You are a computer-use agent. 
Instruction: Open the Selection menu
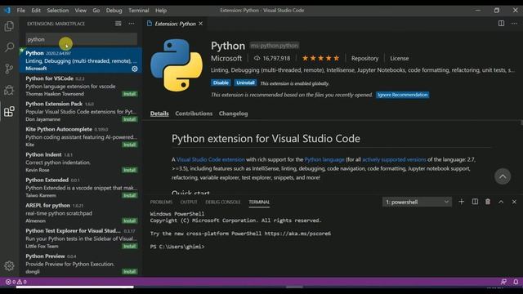[58, 11]
